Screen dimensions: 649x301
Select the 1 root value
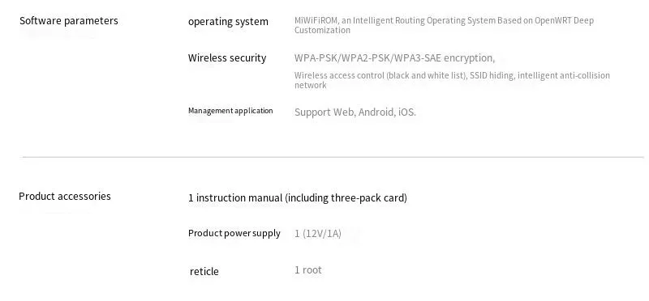308,270
